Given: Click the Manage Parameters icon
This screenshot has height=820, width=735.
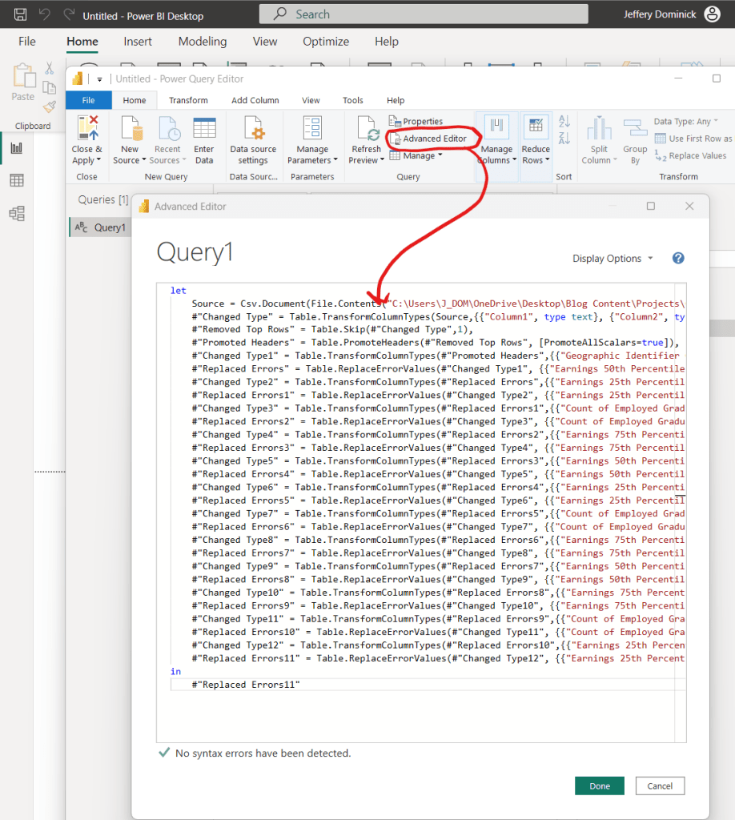Looking at the screenshot, I should 312,130.
